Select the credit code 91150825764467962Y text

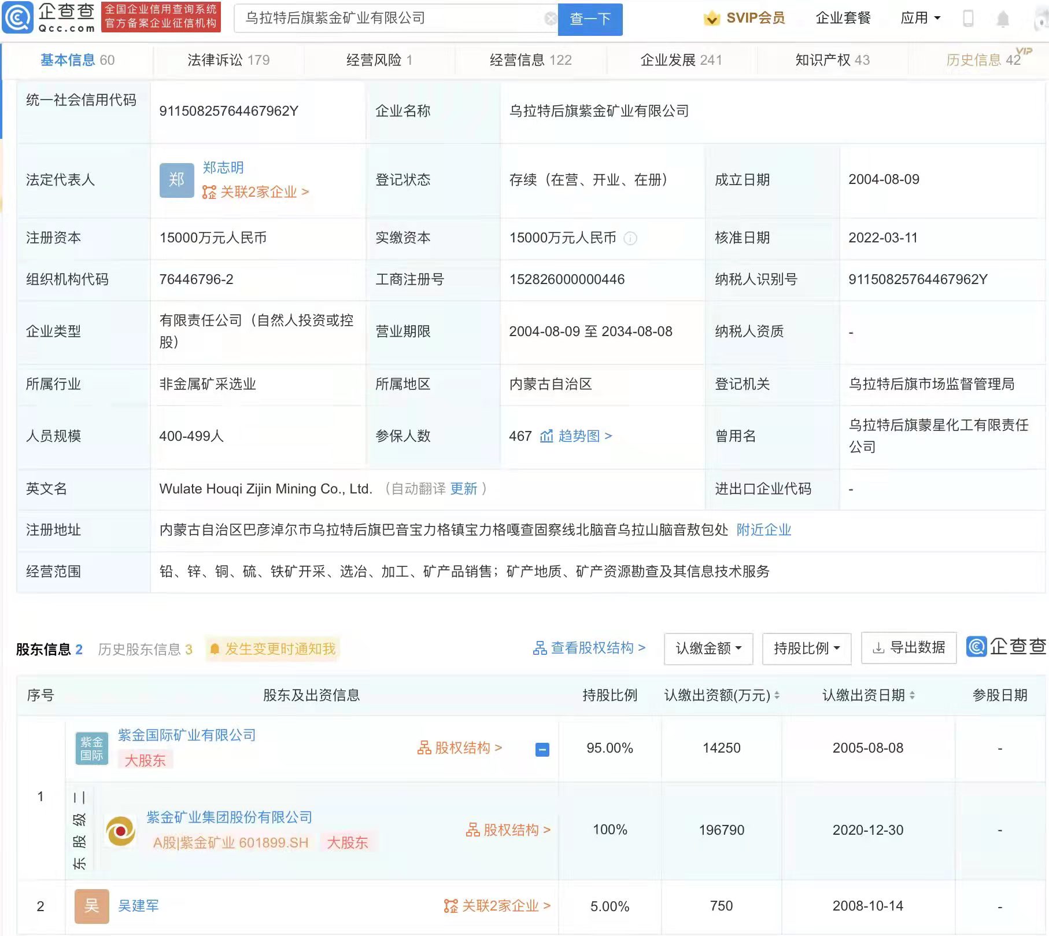229,111
